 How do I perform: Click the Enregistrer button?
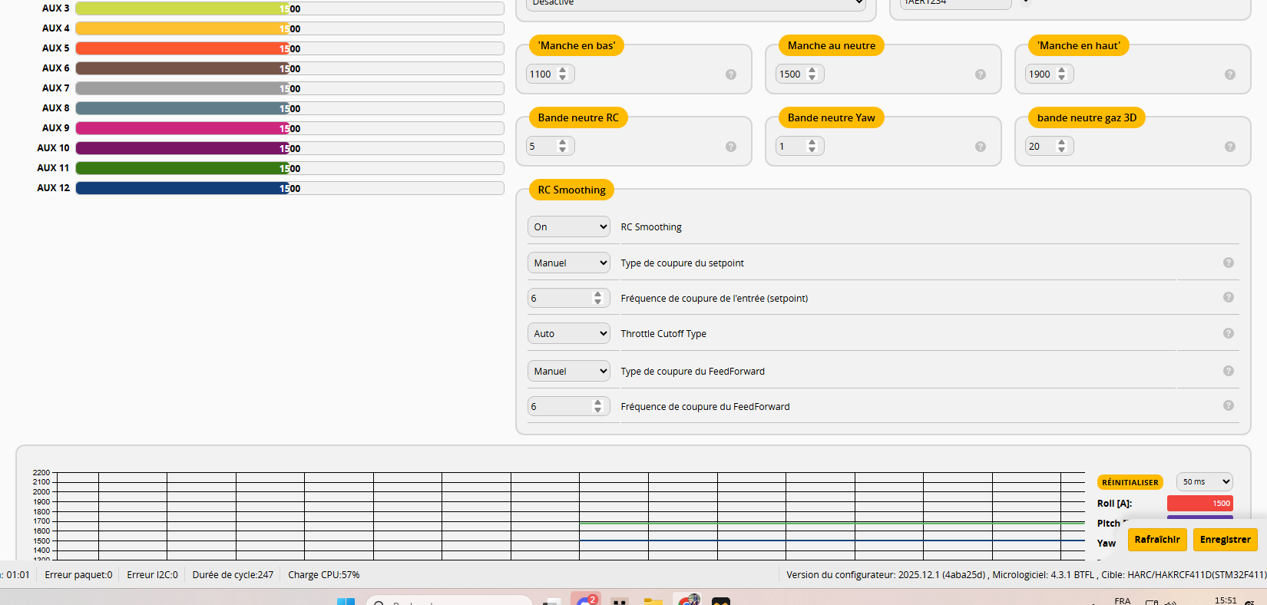pos(1225,540)
